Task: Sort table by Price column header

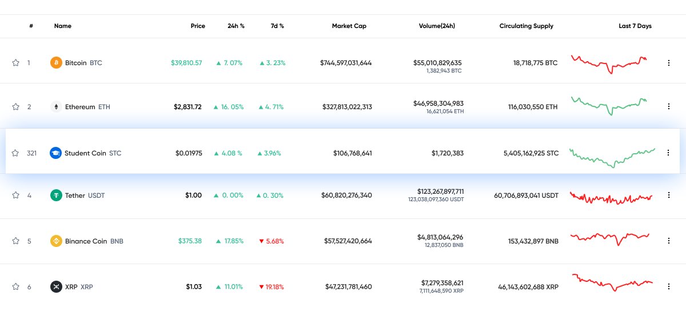Action: 198,26
